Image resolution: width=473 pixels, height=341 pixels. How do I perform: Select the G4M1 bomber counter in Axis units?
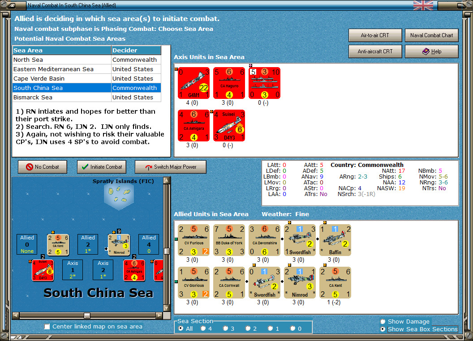tap(193, 83)
